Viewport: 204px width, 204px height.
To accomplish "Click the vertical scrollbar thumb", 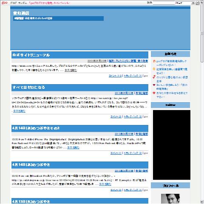I will [202, 34].
